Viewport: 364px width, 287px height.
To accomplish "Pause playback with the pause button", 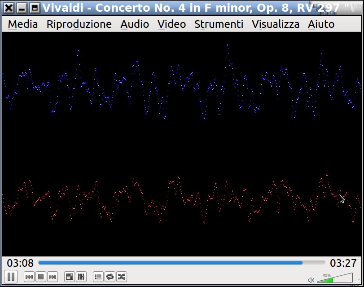I will 11,277.
